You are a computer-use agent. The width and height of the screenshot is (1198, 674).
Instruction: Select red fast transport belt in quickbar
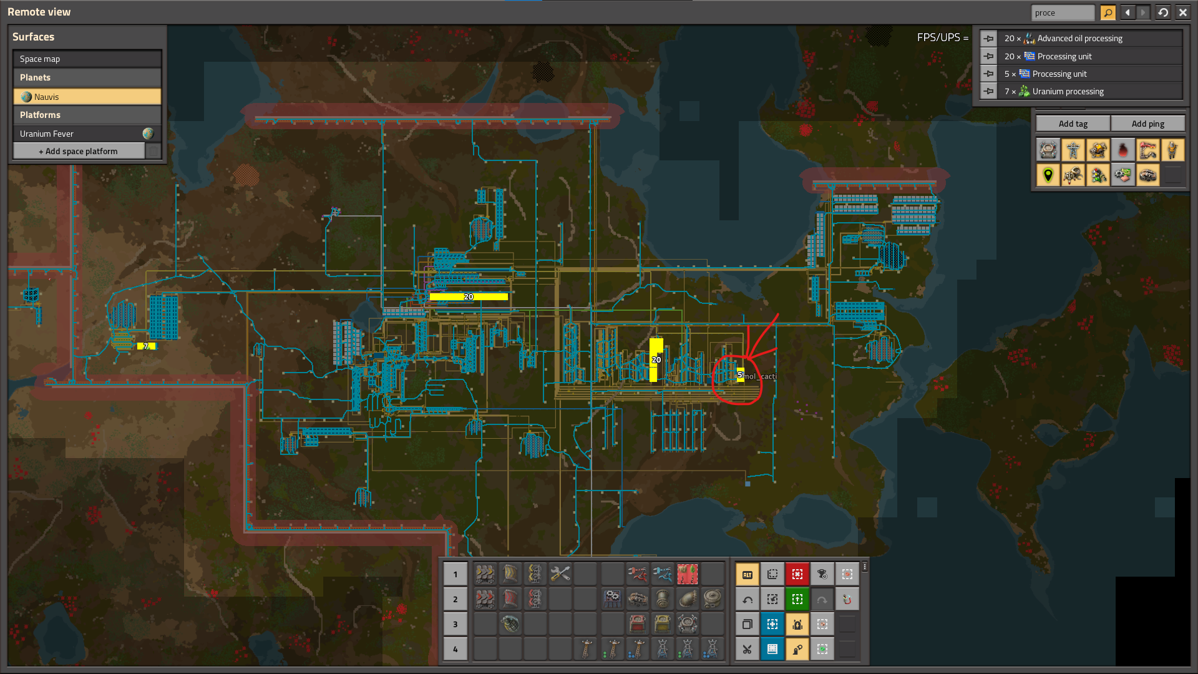pos(485,599)
